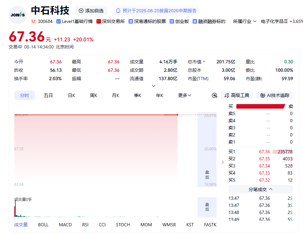Click the bell icon for report reminder
303x235 pixels.
pyautogui.click(x=118, y=11)
